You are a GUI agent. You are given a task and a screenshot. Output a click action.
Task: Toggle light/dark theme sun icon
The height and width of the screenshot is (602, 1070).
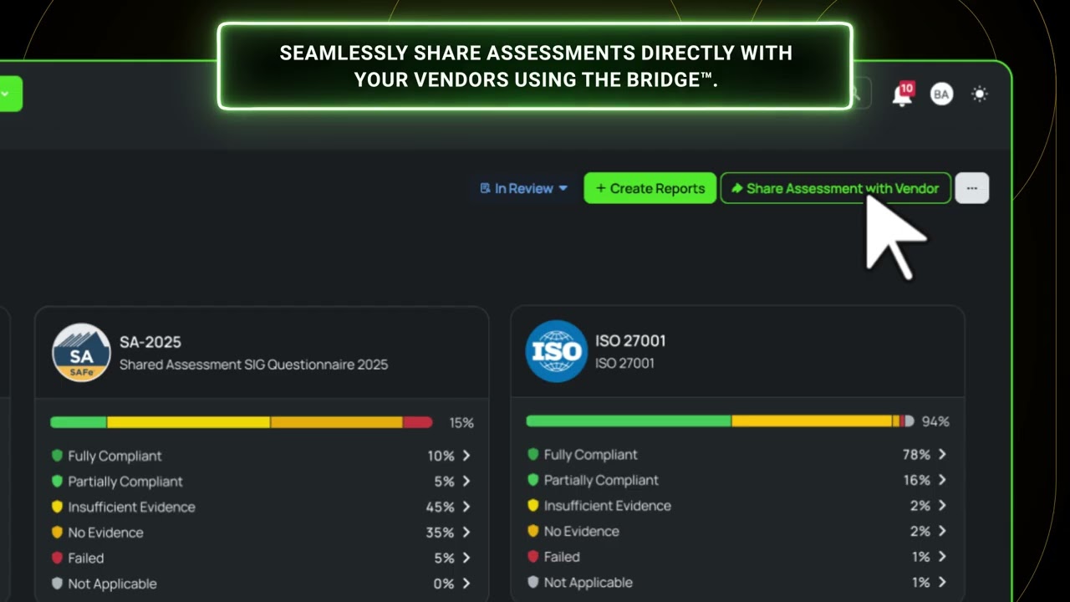click(980, 94)
